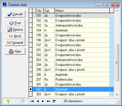Select 1p type in row 203
Screen dimensions: 122x106
click(x=49, y=60)
